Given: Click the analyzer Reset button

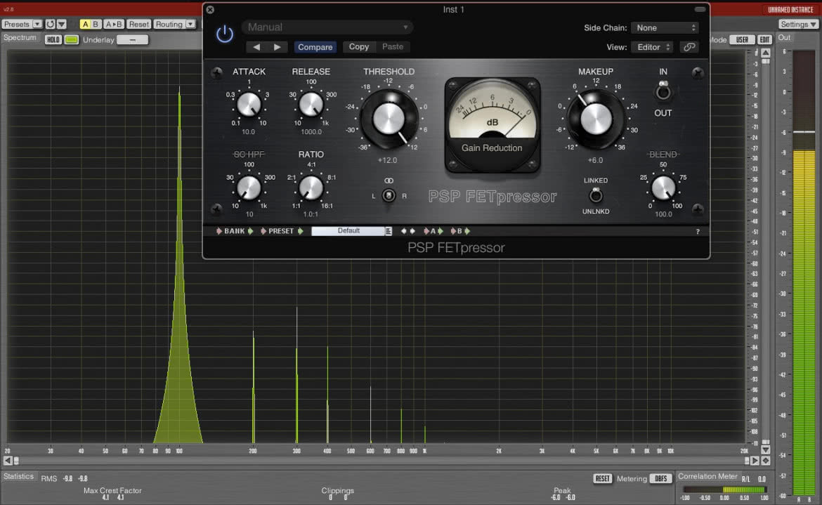Looking at the screenshot, I should 139,24.
